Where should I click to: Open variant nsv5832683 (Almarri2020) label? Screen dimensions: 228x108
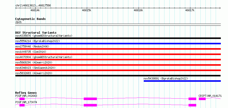tap(34, 73)
